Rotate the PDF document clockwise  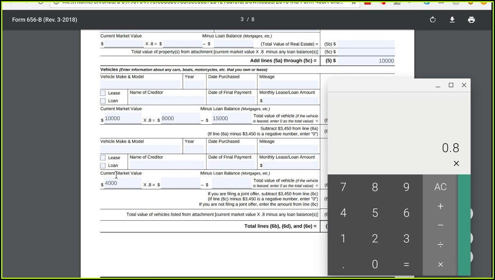pos(433,20)
